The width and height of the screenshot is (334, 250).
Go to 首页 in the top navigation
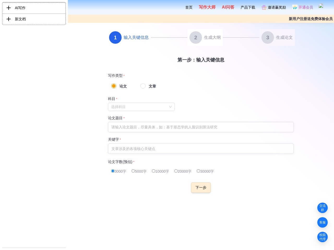(189, 7)
